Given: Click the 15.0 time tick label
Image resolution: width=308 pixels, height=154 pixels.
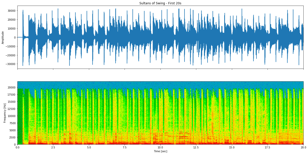Looking at the screenshot, I should 232,148.
